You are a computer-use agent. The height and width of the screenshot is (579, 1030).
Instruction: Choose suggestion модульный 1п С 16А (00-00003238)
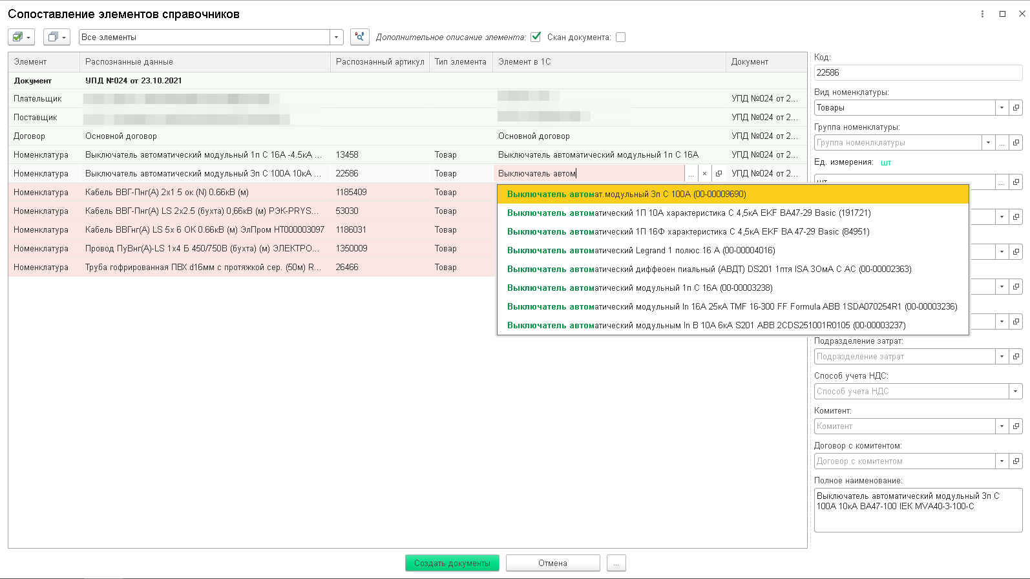733,288
